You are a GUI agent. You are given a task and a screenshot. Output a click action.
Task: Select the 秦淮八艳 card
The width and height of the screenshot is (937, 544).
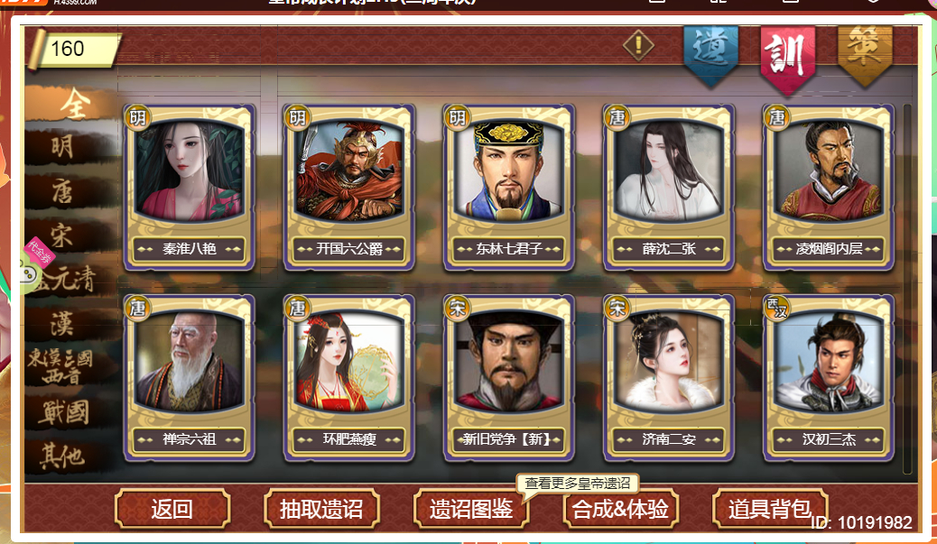click(x=189, y=187)
